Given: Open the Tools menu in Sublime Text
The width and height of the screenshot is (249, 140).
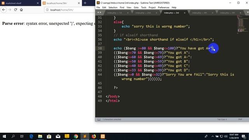Looking at the screenshot, I should pyautogui.click(x=144, y=7).
